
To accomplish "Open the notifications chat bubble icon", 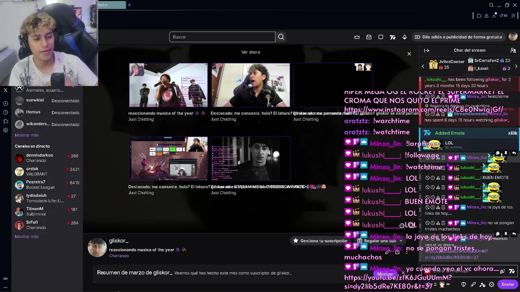I will pos(381,37).
